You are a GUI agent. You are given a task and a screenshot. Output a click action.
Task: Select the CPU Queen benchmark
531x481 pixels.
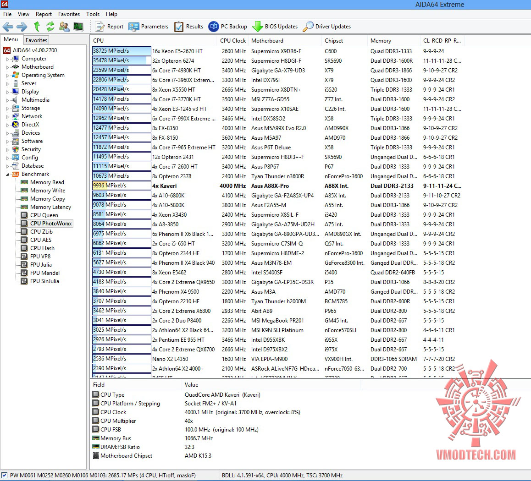click(x=44, y=215)
